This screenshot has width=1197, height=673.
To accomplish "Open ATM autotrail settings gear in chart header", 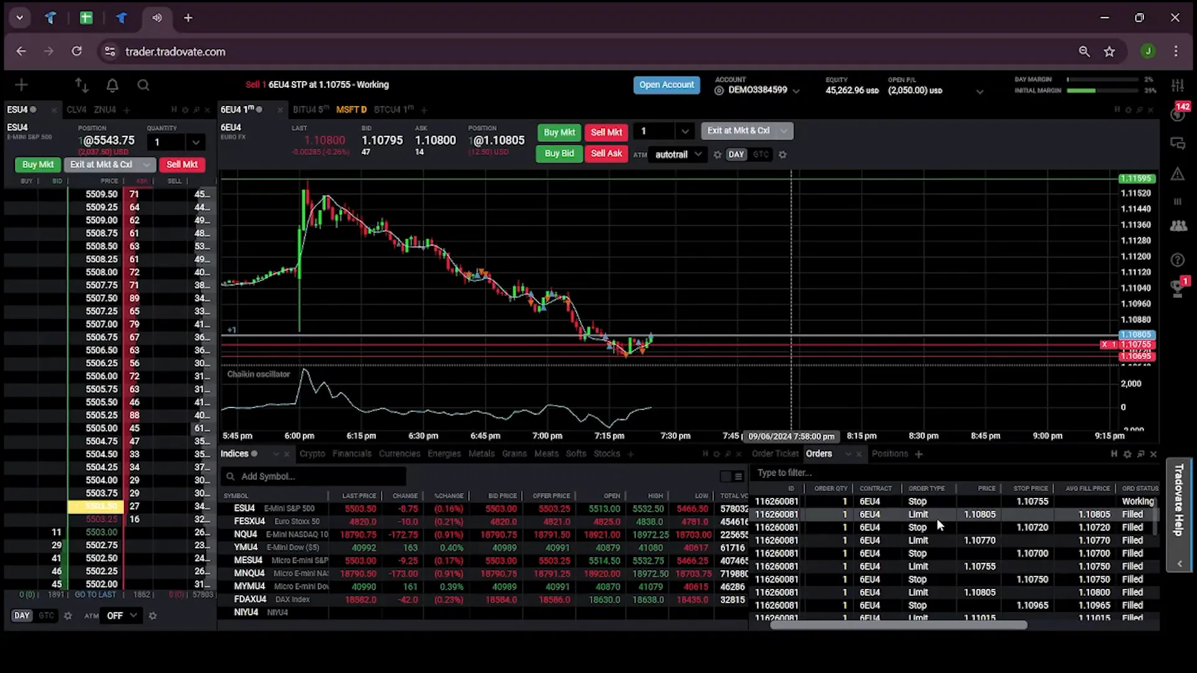I will [718, 155].
